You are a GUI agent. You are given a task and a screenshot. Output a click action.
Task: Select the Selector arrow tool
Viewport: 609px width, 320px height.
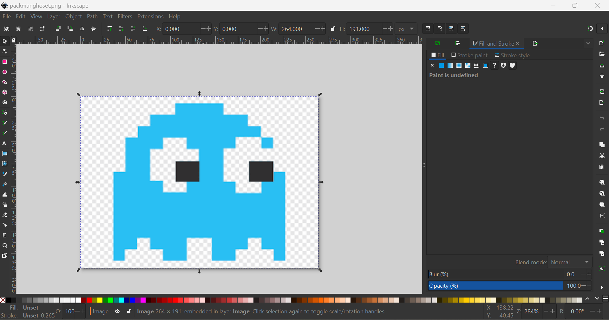click(x=5, y=41)
